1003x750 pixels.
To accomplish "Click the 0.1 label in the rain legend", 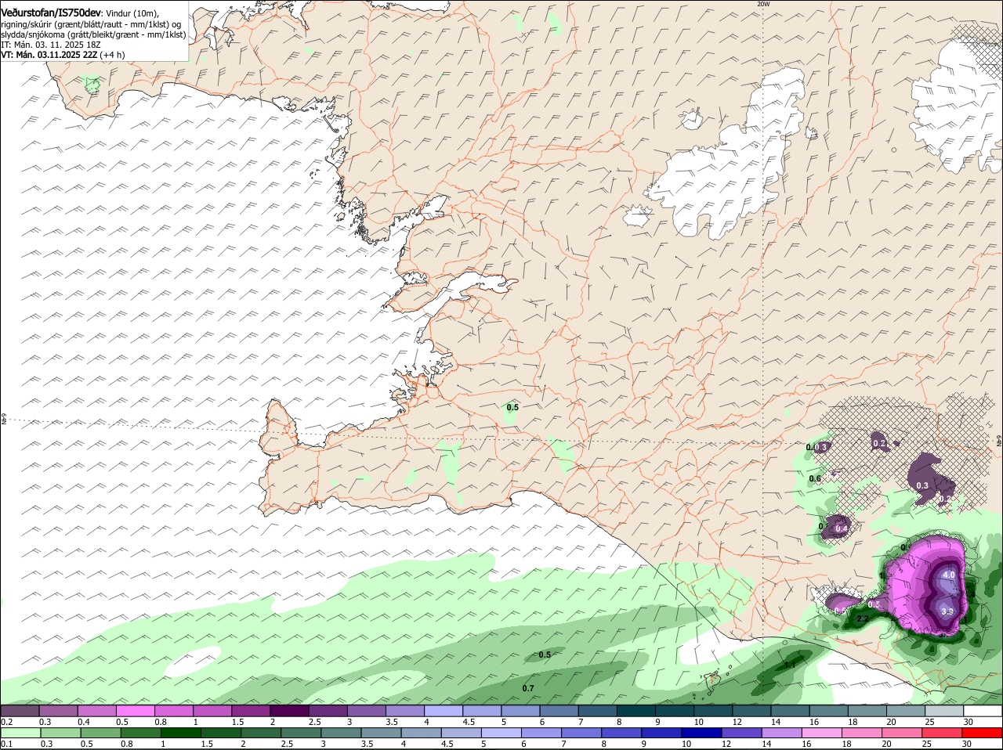I will [x=6, y=744].
